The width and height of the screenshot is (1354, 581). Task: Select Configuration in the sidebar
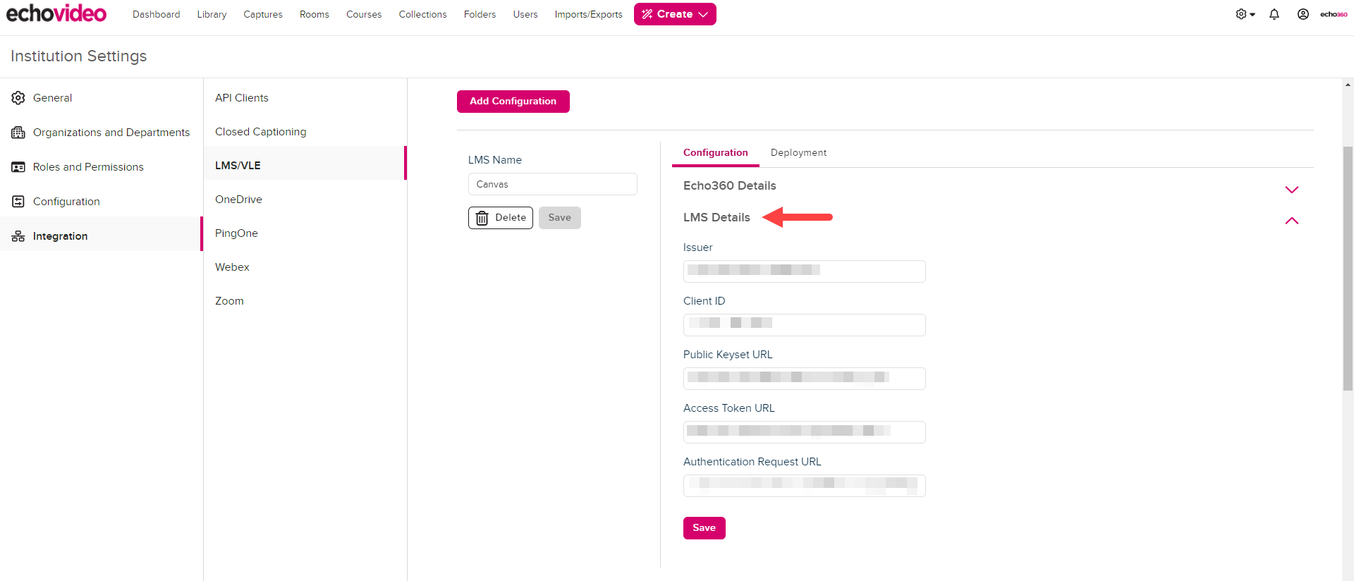coord(102,202)
